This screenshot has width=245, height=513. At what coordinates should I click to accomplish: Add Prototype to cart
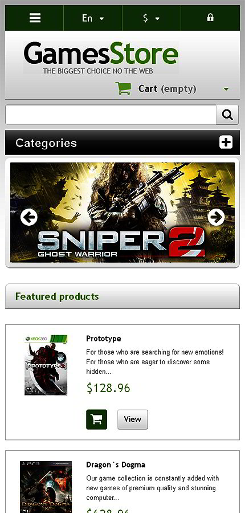coord(96,419)
